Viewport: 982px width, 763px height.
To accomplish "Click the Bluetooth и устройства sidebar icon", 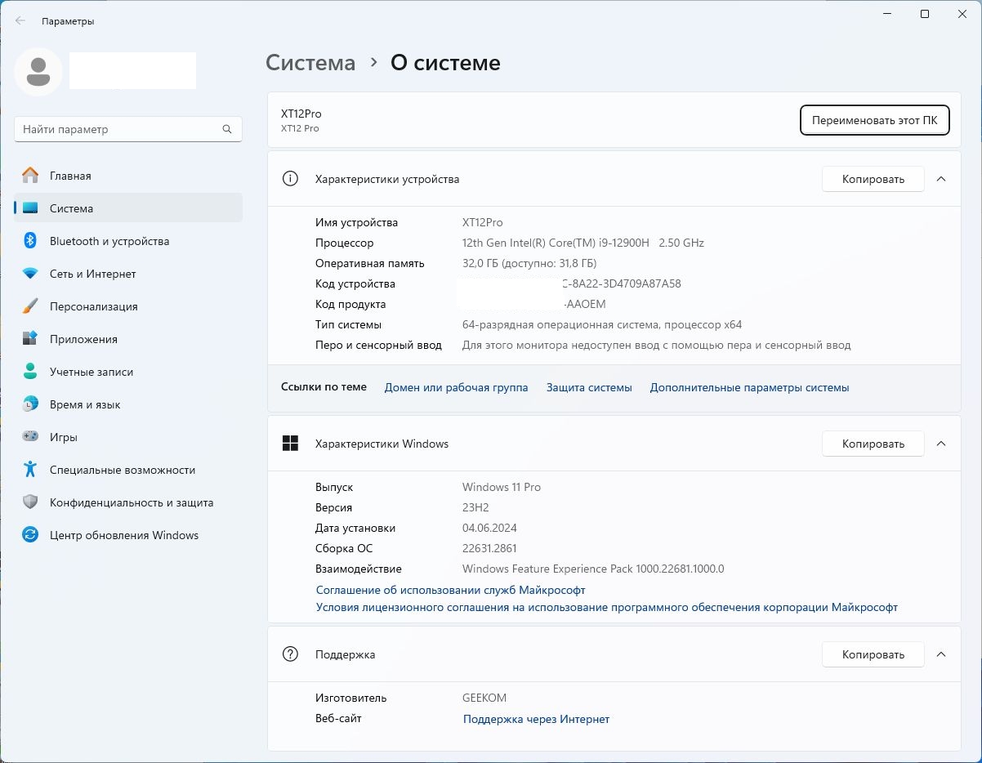I will 30,241.
